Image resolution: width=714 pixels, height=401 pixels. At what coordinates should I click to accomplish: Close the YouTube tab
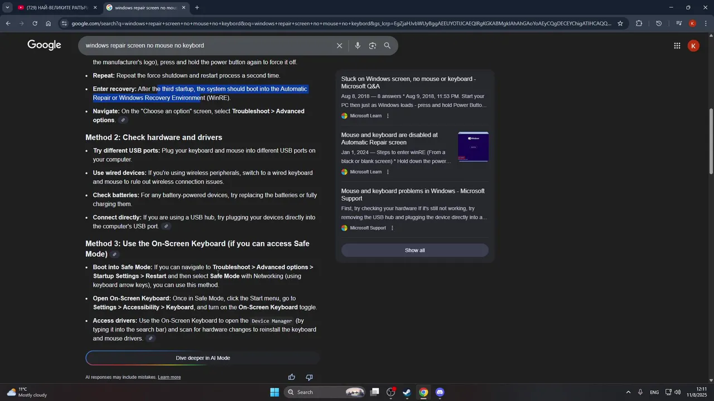(x=95, y=7)
